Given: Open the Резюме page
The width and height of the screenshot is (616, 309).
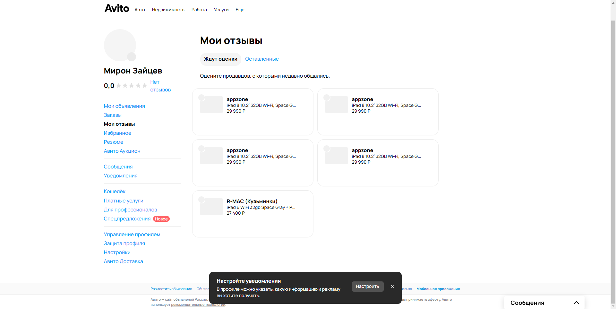Looking at the screenshot, I should (113, 142).
